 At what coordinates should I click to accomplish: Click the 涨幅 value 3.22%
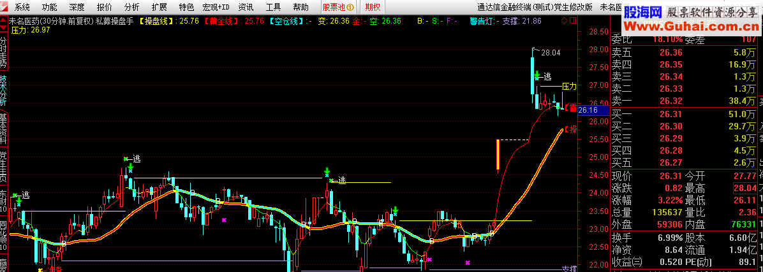669,200
